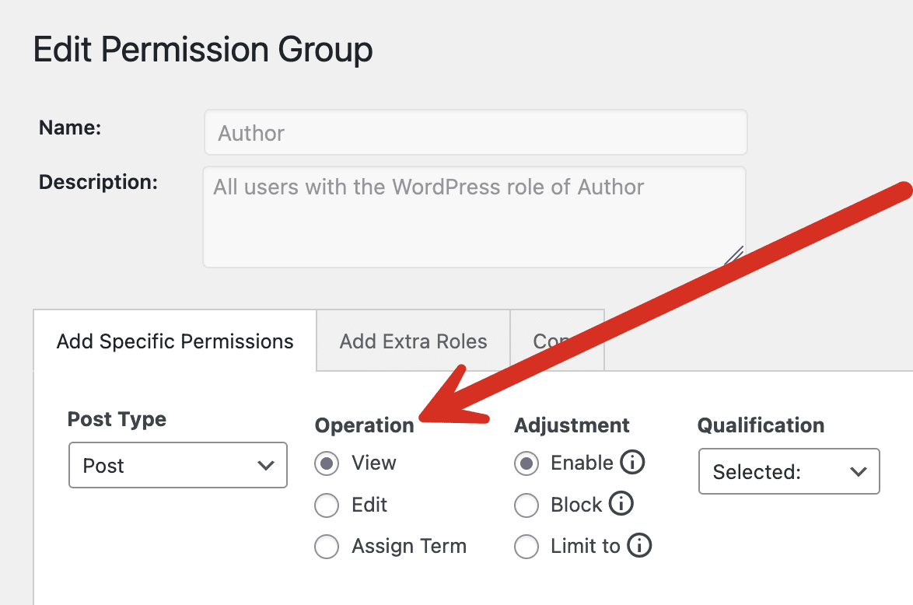Open the Qualification Selected dropdown
This screenshot has width=913, height=605.
click(x=789, y=471)
